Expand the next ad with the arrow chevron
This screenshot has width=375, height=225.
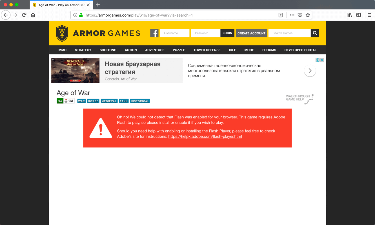tap(310, 71)
